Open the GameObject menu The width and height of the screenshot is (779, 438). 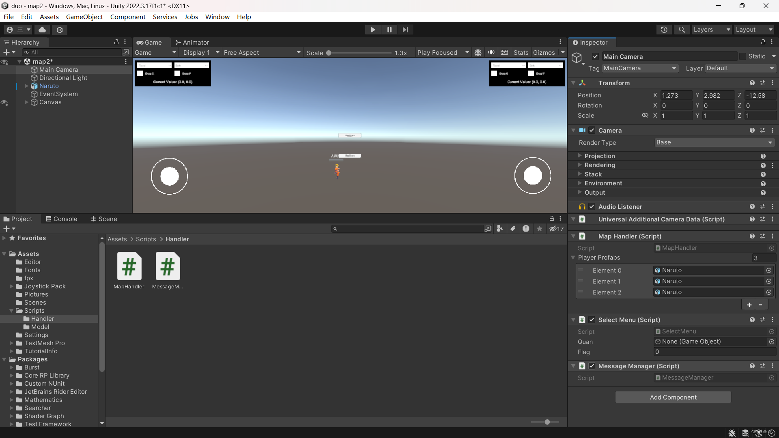pos(84,17)
